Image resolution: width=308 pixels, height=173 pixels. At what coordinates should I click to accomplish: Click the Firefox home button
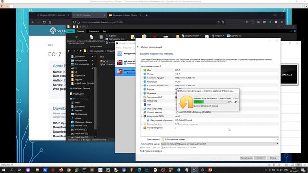pos(50,22)
